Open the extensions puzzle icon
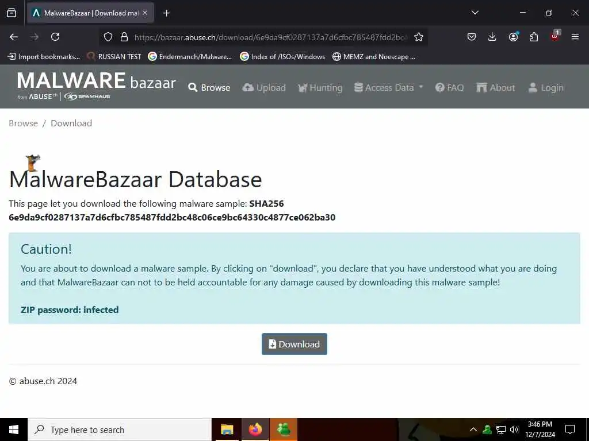Image resolution: width=589 pixels, height=441 pixels. (x=534, y=37)
